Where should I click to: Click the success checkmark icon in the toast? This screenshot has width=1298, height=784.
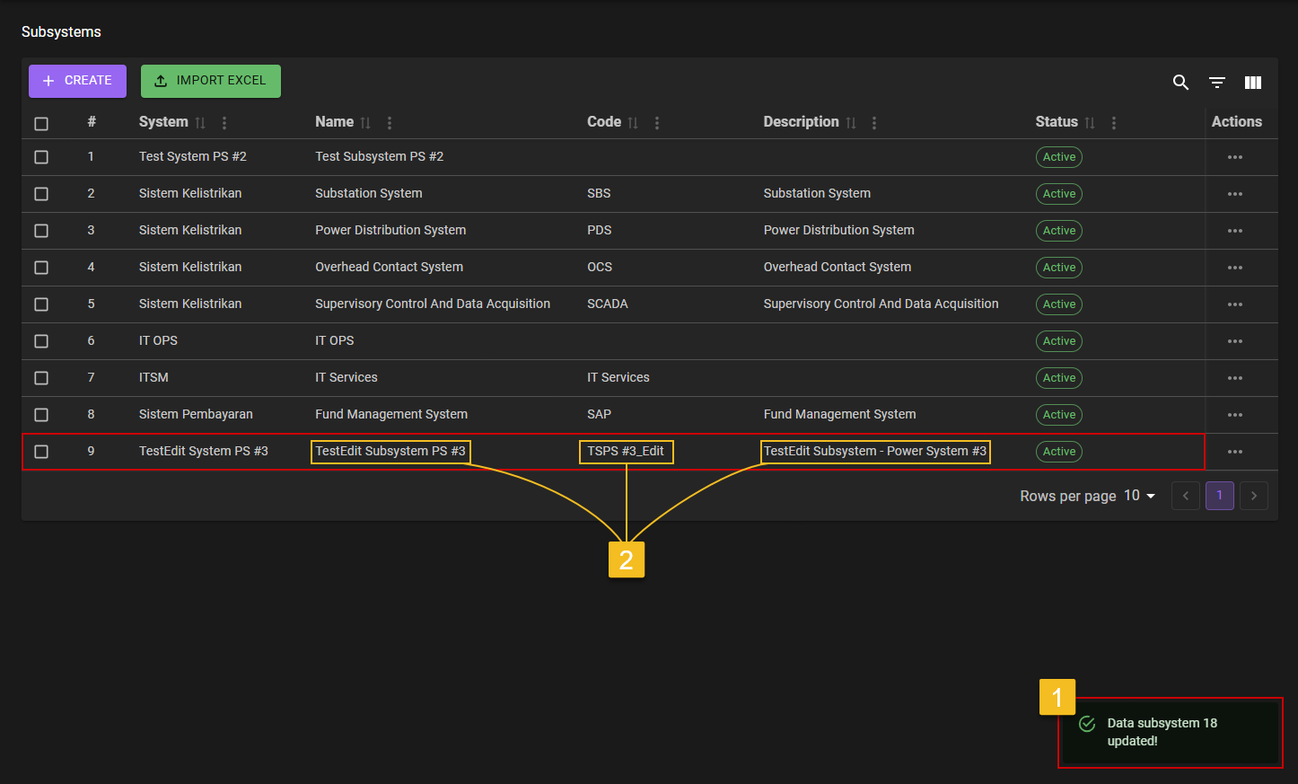[1087, 723]
